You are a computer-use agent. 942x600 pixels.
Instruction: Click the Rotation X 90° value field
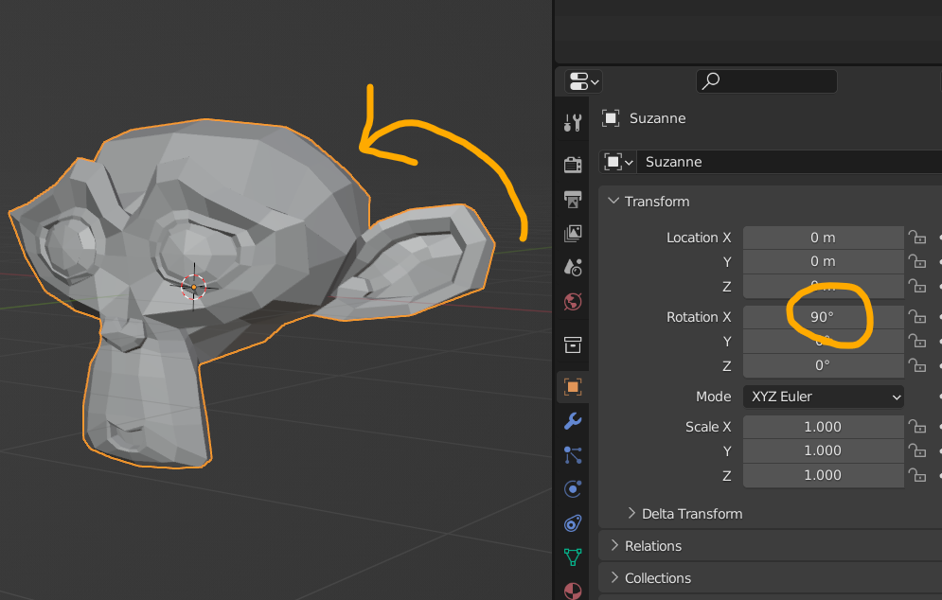click(823, 316)
